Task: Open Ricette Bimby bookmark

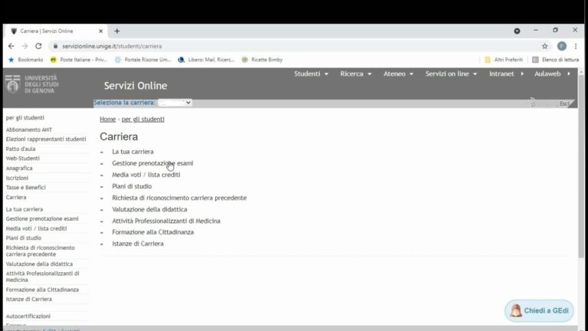Action: (x=262, y=60)
